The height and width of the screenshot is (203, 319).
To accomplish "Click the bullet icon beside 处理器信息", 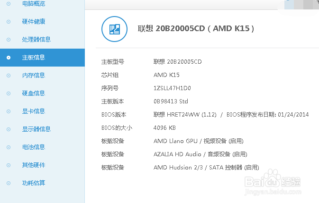I will [9, 40].
